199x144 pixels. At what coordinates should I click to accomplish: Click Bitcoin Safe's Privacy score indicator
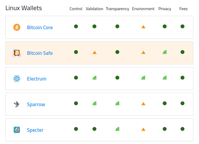[165, 52]
